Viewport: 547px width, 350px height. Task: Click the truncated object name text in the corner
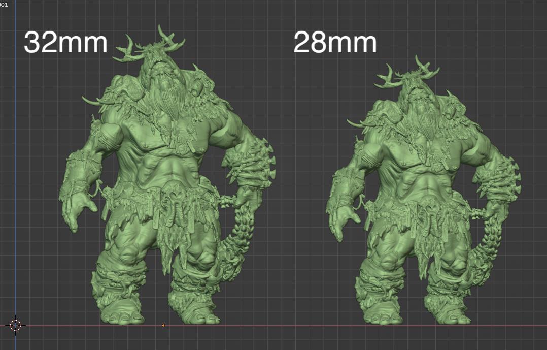tap(4, 4)
